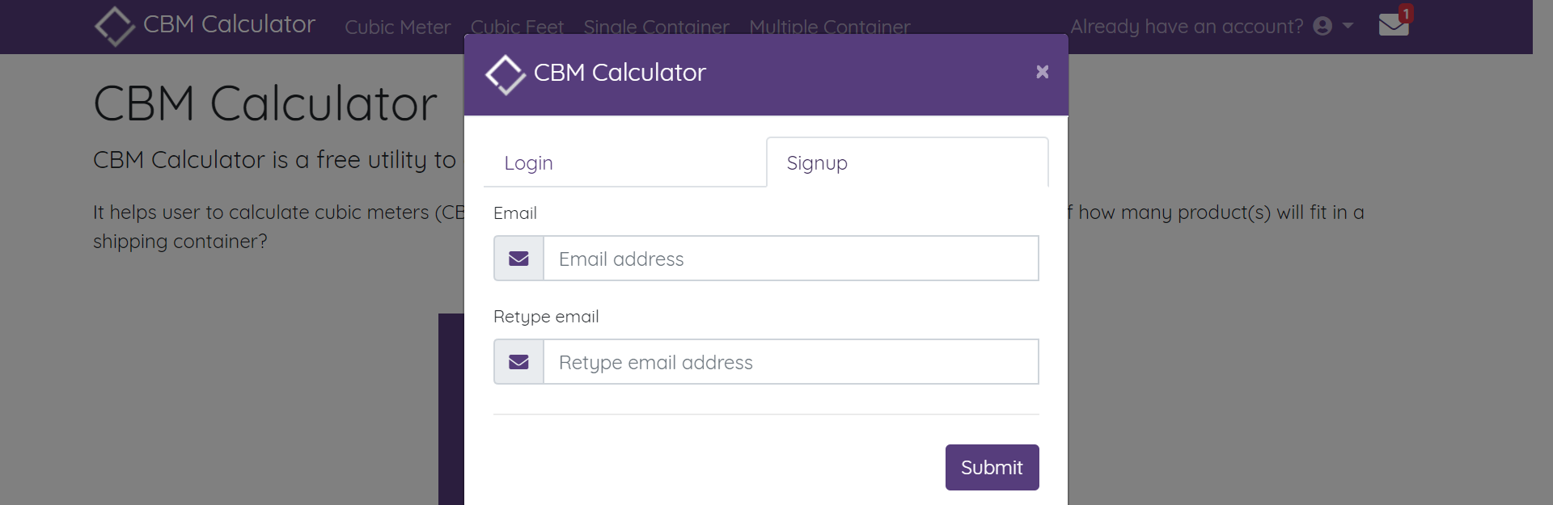
Task: Click the user account avatar icon
Action: tap(1322, 27)
